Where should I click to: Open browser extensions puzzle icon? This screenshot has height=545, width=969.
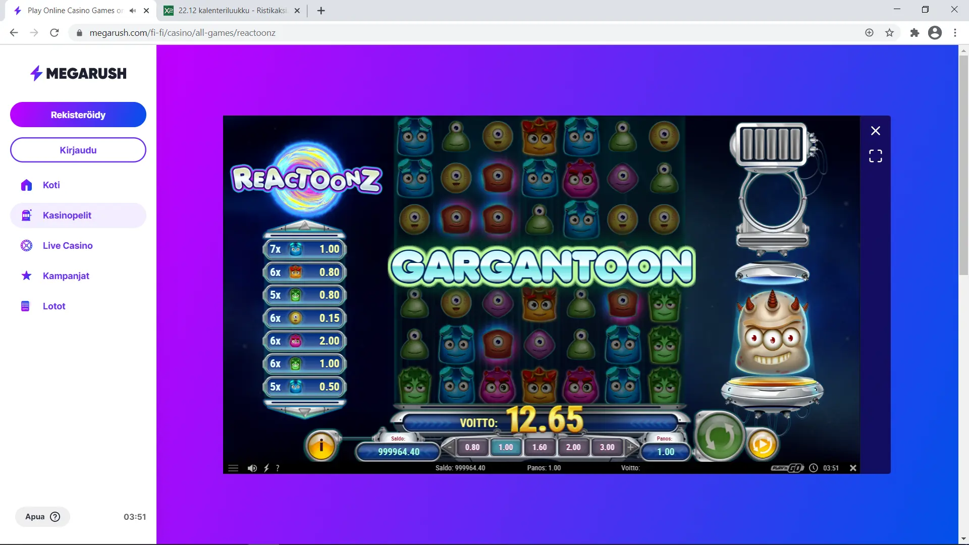coord(914,33)
